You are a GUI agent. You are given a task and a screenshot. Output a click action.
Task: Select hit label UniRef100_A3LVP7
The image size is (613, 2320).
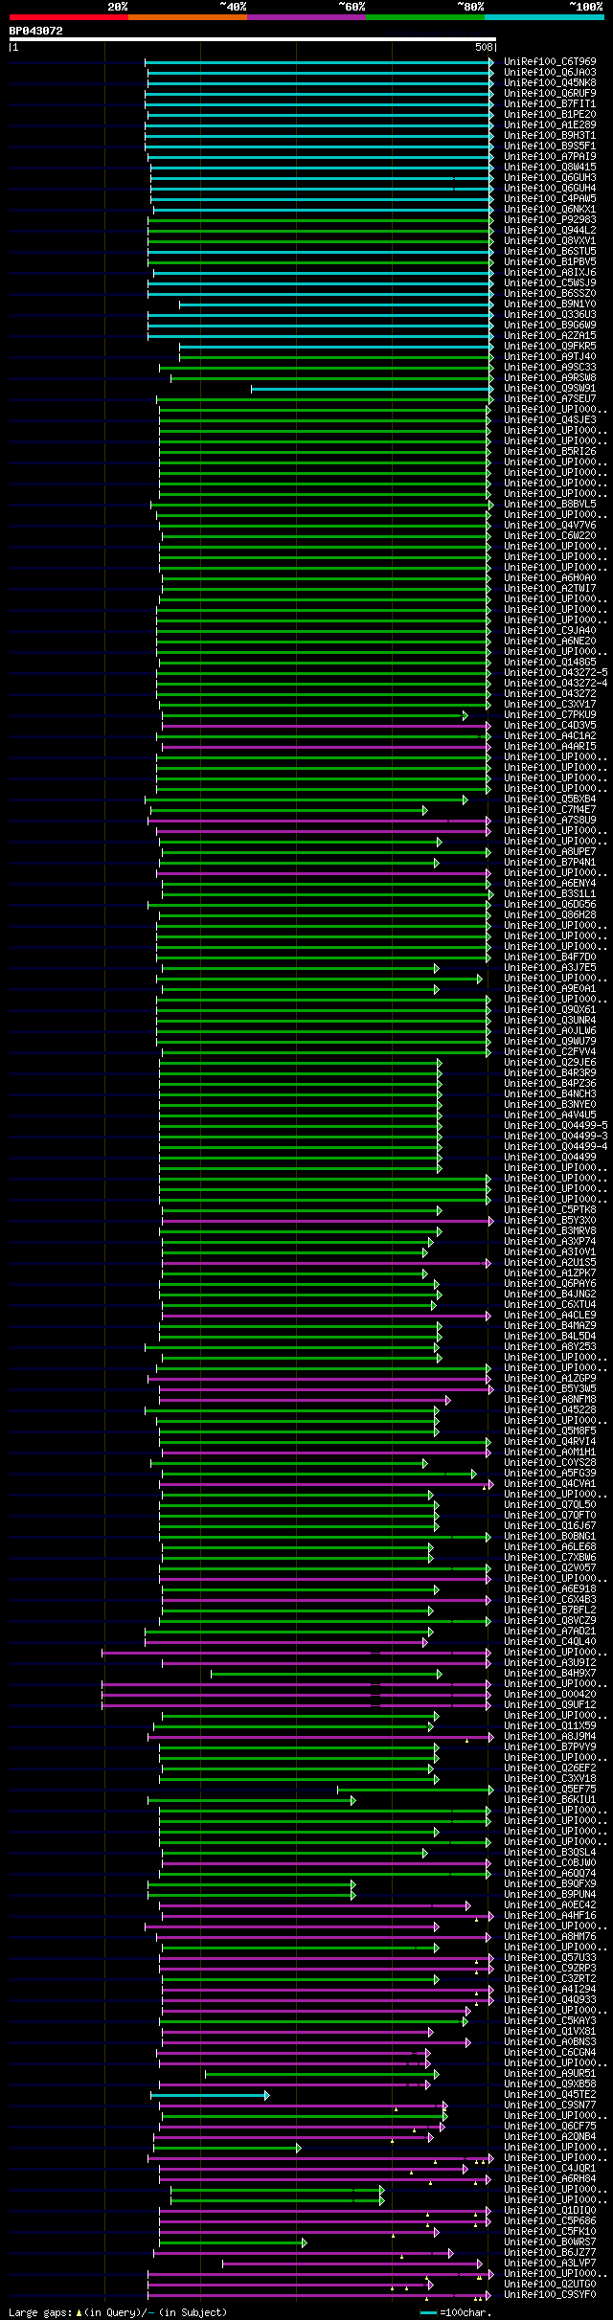(x=550, y=2264)
